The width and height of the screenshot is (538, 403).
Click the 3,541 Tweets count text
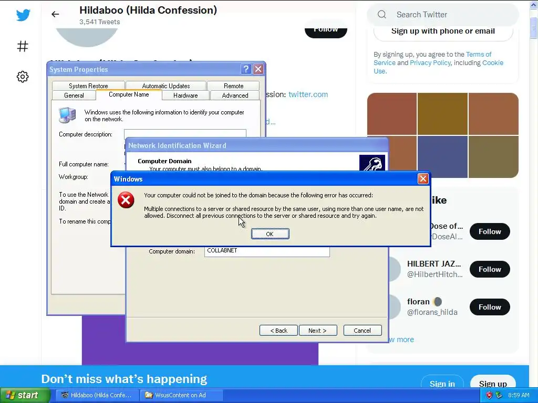[99, 22]
